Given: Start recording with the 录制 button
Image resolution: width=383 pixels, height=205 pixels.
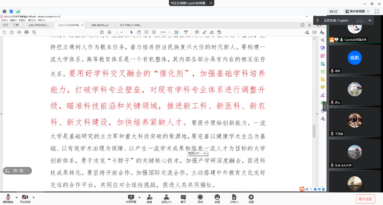Looking at the screenshot, I should coord(200,199).
